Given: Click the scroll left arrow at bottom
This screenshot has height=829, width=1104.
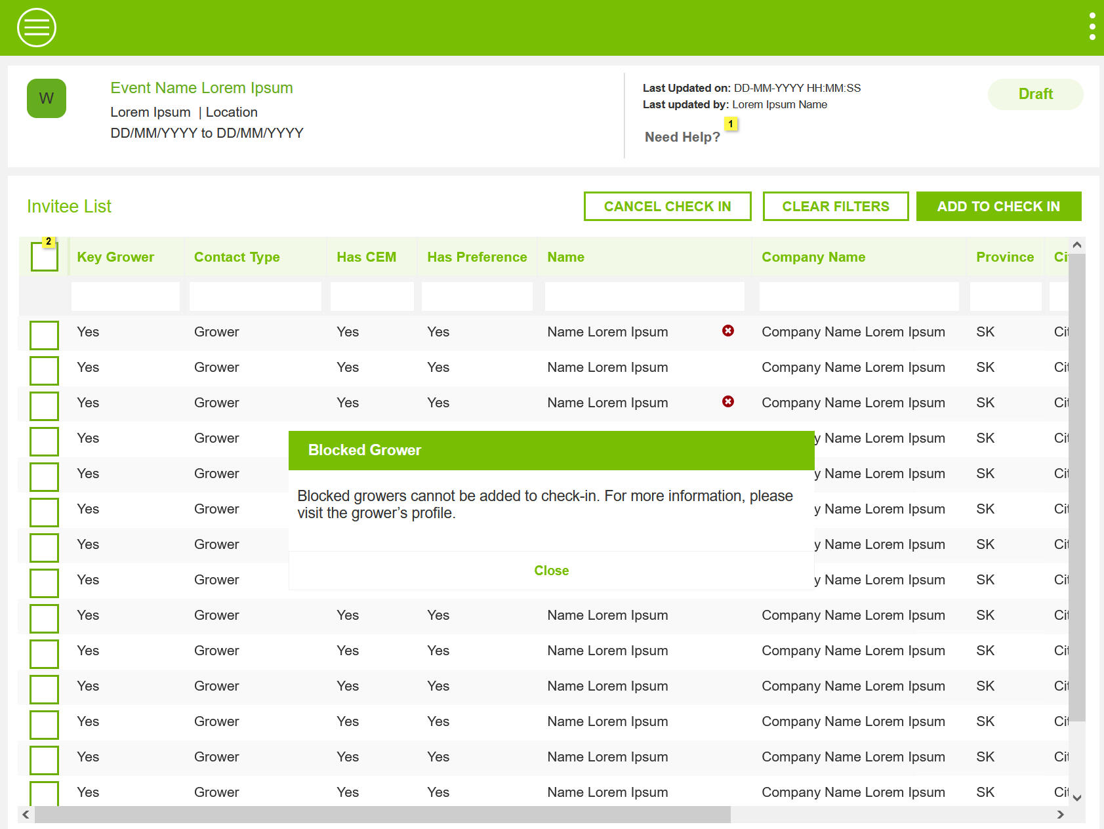Looking at the screenshot, I should click(x=26, y=815).
